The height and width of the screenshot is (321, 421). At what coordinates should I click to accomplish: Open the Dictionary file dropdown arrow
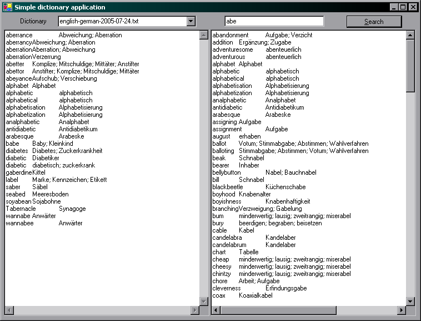click(191, 21)
